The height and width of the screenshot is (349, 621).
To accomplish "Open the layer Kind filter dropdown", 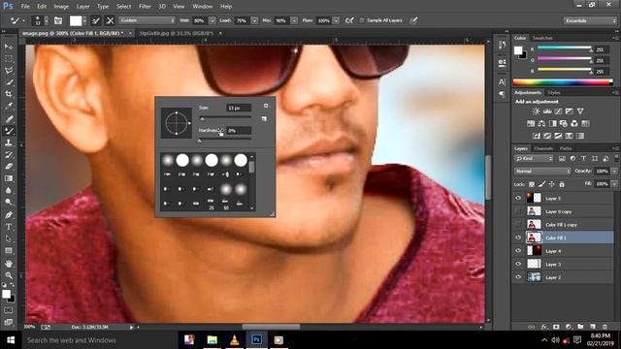I will [534, 158].
